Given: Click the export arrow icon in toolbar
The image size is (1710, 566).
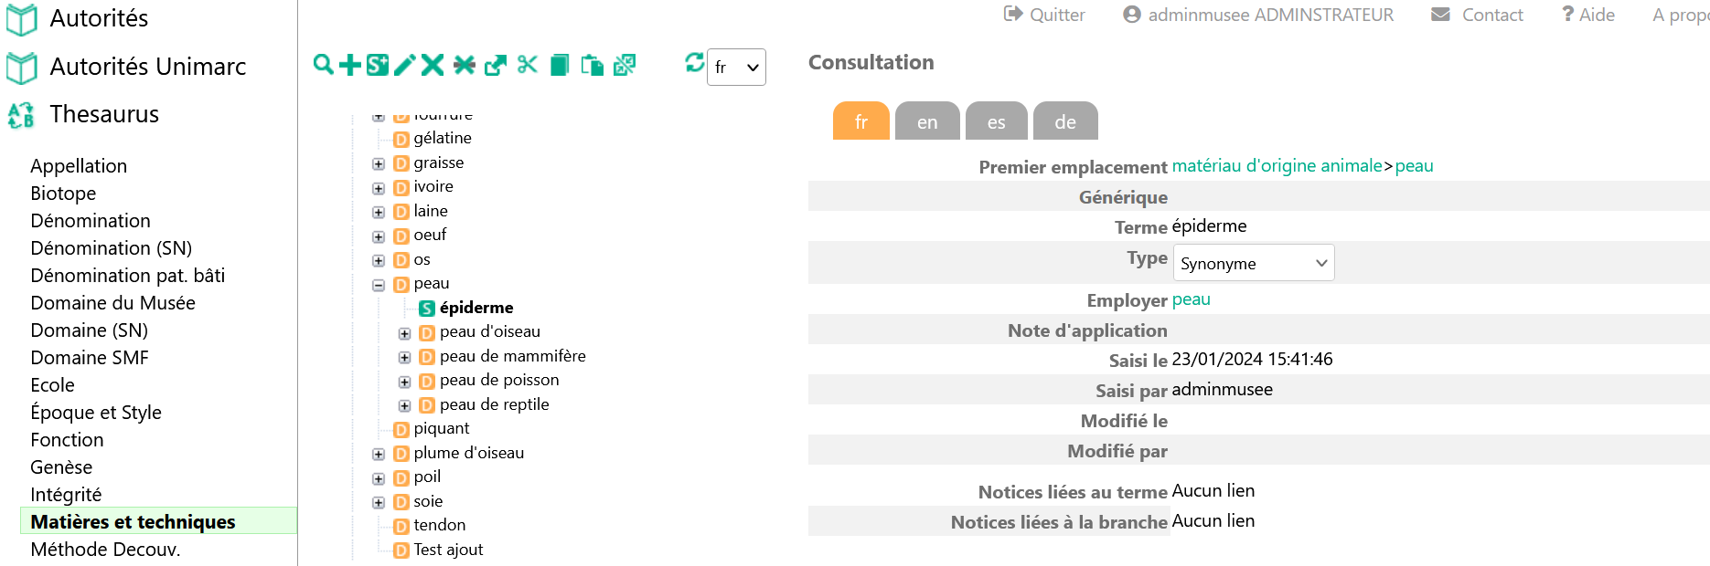Looking at the screenshot, I should pyautogui.click(x=496, y=65).
